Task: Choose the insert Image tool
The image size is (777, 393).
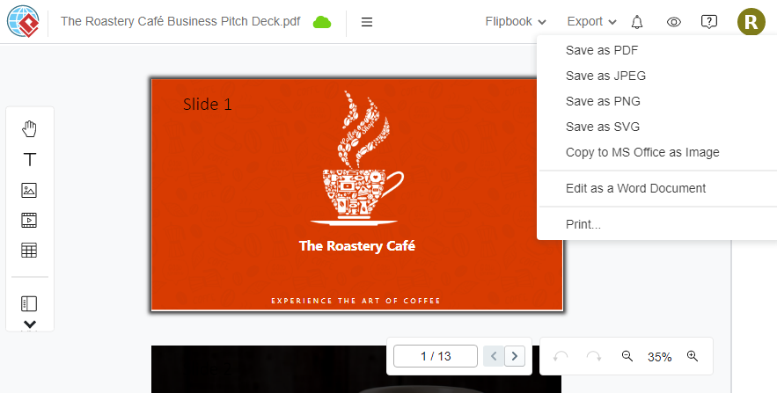Action: coord(29,190)
